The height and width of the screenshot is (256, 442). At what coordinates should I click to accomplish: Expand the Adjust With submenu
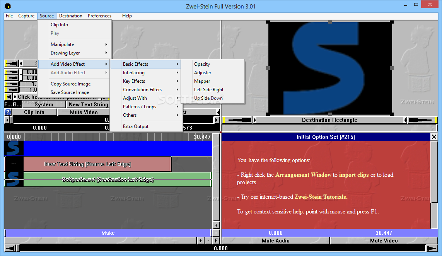pyautogui.click(x=146, y=98)
